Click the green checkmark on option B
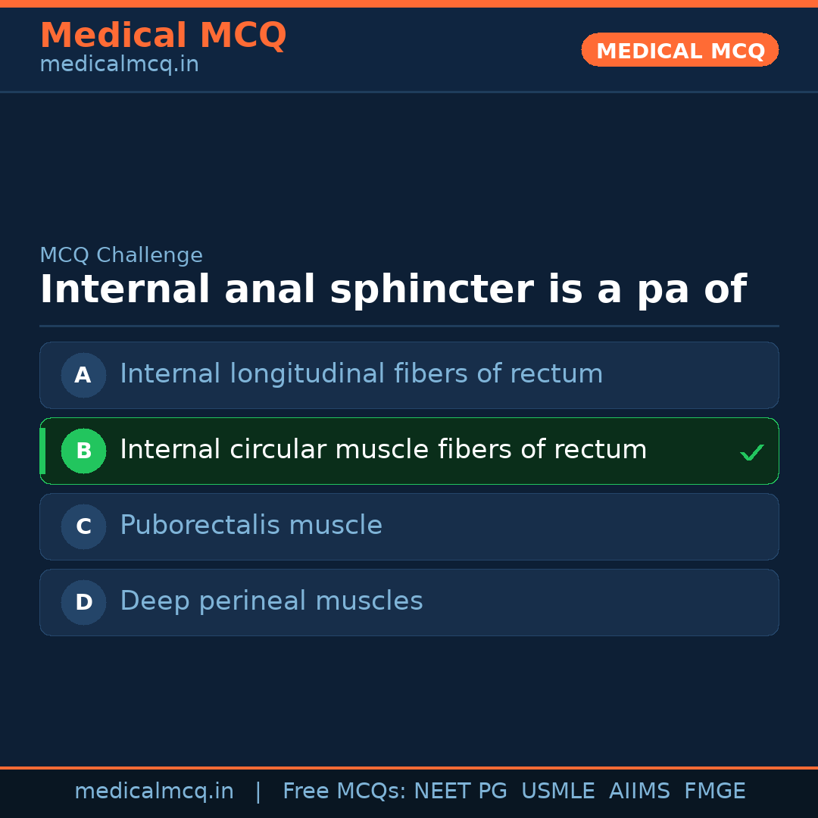 coord(751,453)
